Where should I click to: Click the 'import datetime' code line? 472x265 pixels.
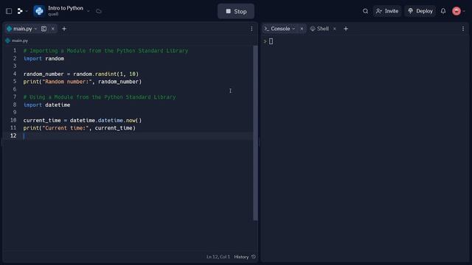point(47,105)
